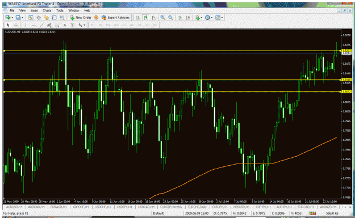The image size is (355, 218).
Task: Click the Periods clock icon
Action: (207, 18)
